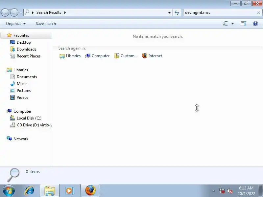The image size is (263, 197).
Task: Click the Network icon in navigation pane
Action: pos(9,139)
